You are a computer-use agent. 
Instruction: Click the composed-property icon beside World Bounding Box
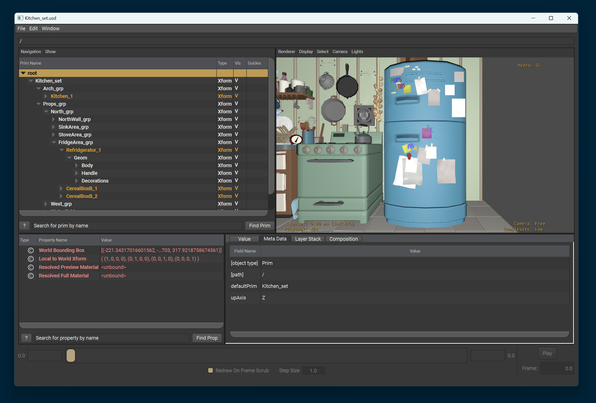tap(31, 250)
